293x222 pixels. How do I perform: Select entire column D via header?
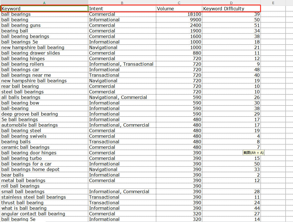pos(231,3)
